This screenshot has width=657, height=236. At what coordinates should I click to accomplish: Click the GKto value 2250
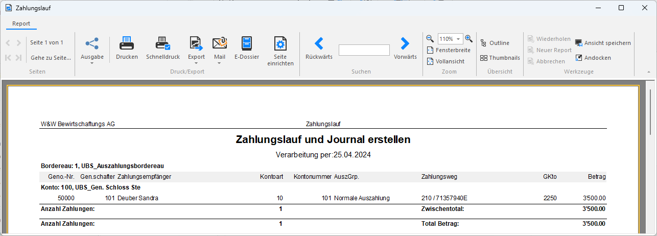coord(550,198)
